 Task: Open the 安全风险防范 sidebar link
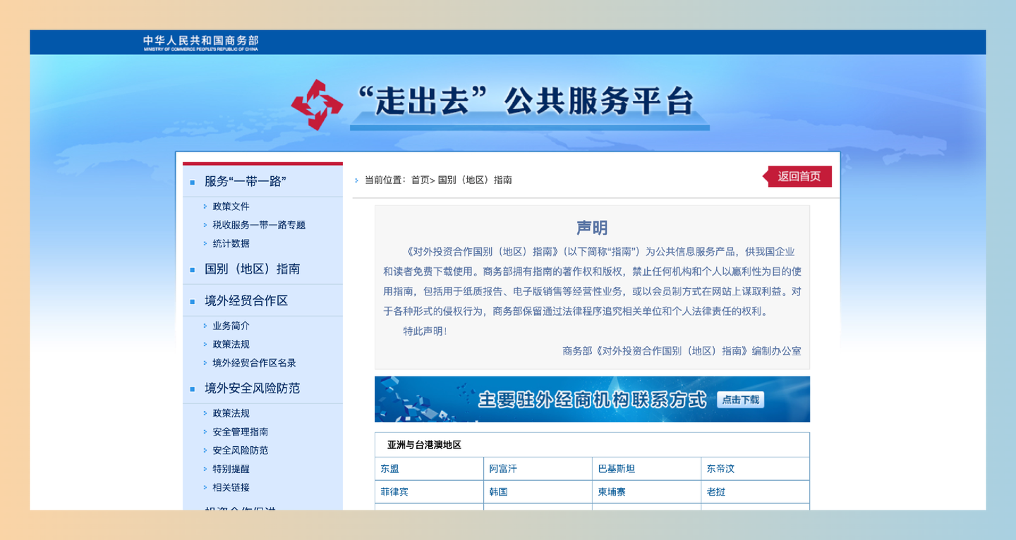tap(240, 450)
